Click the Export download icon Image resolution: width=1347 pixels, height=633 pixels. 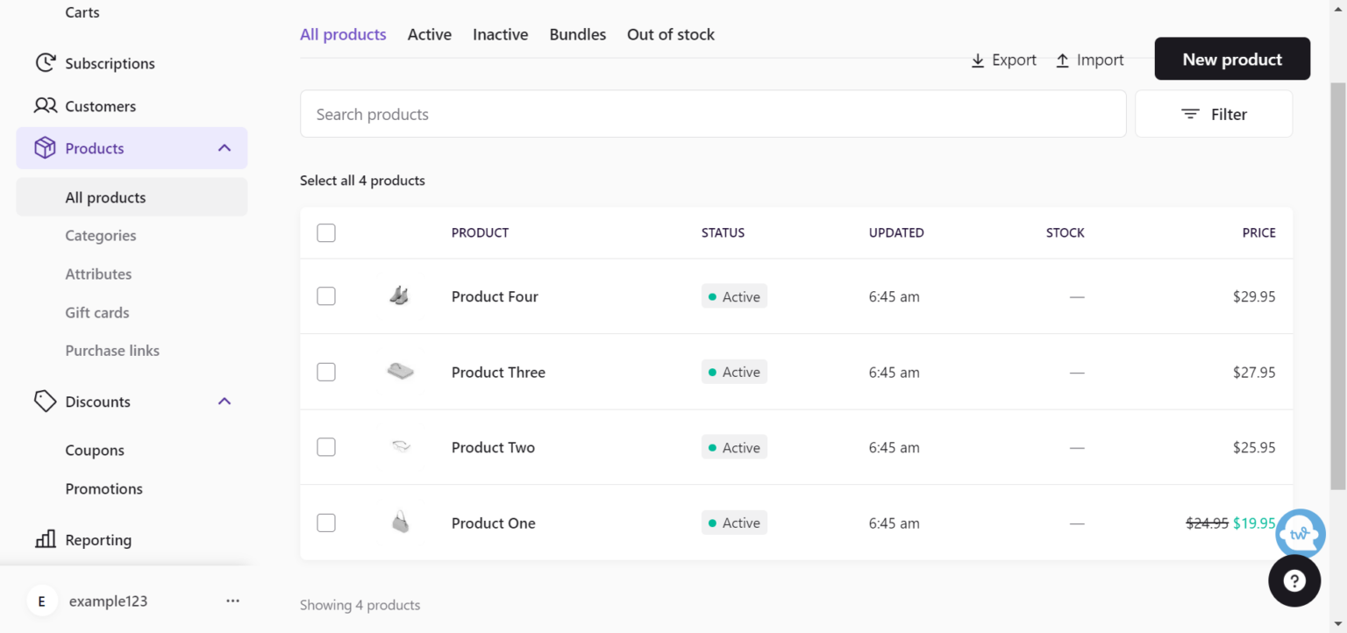(x=978, y=60)
